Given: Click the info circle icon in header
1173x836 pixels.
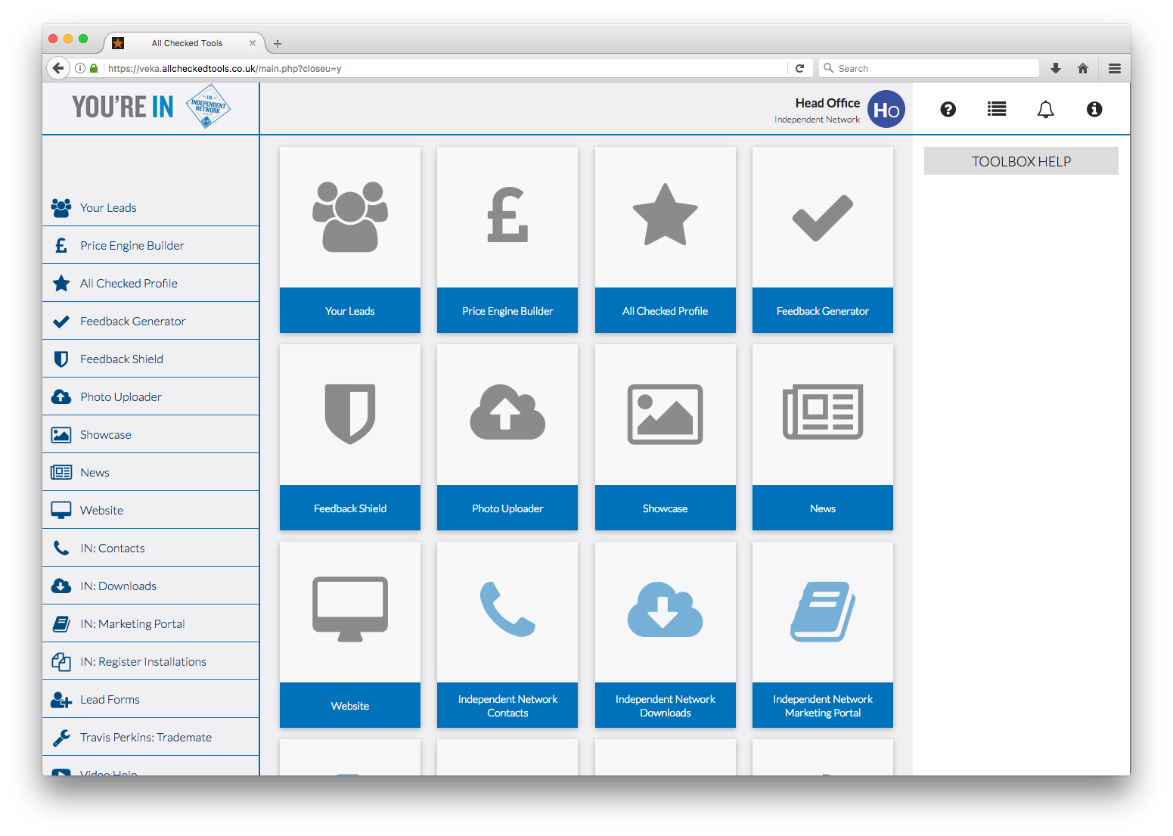Looking at the screenshot, I should click(x=1094, y=110).
